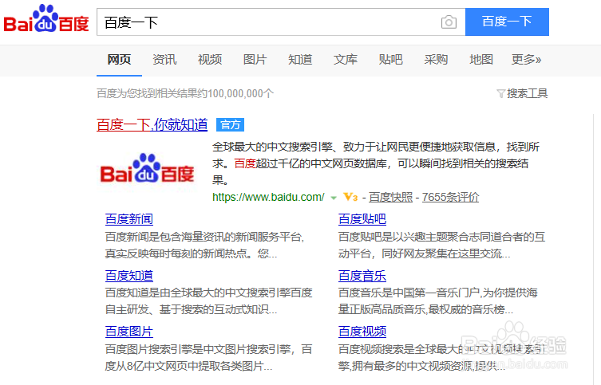601x385 pixels.
Task: Switch to the 资讯 tab
Action: [164, 60]
